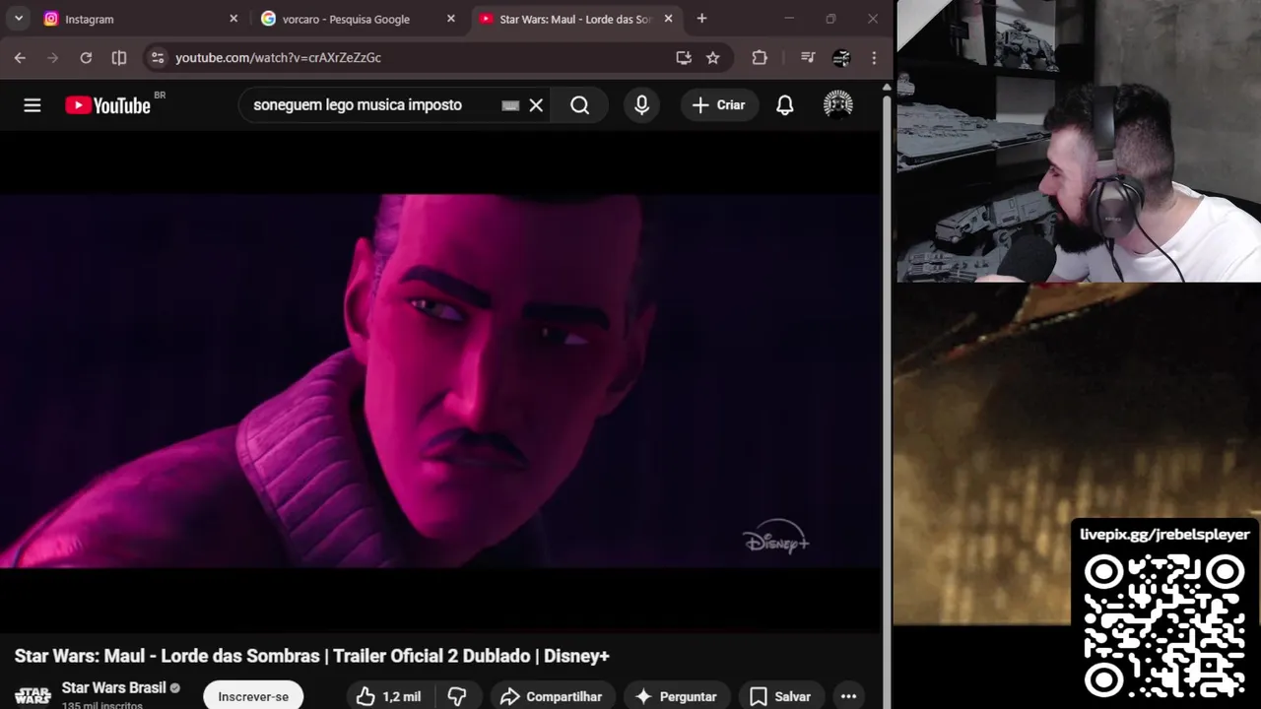Go to YouTube home via logo

tap(109, 105)
